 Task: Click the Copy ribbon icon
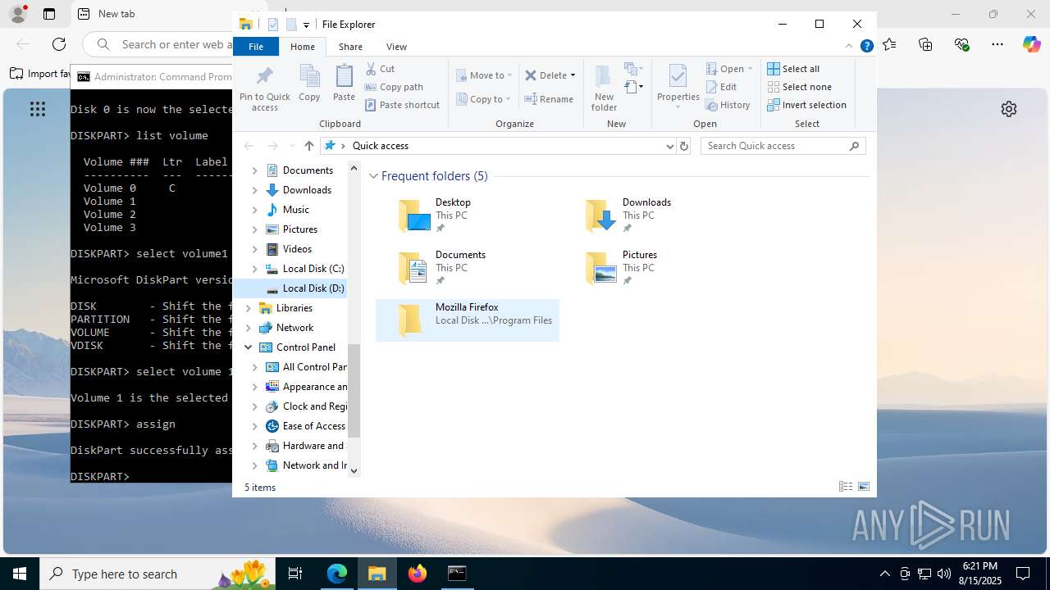[309, 77]
